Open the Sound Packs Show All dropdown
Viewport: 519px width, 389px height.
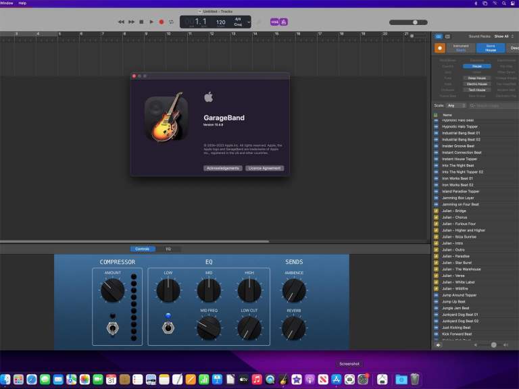502,36
